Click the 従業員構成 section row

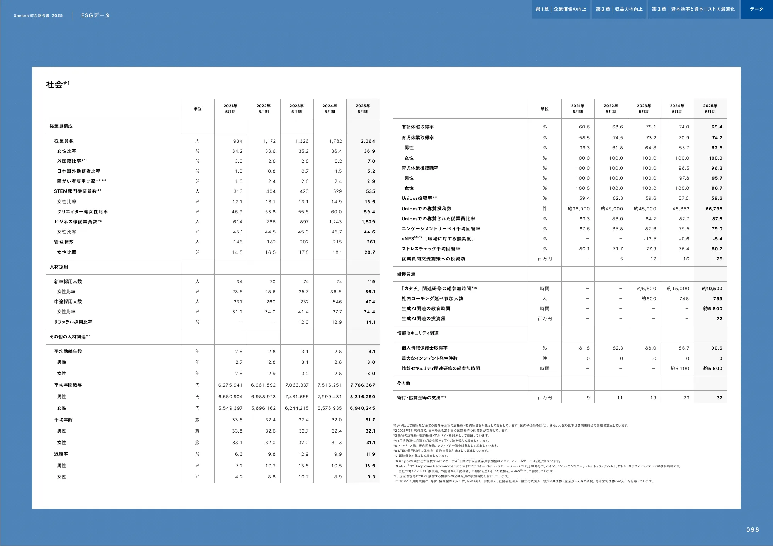(x=61, y=126)
